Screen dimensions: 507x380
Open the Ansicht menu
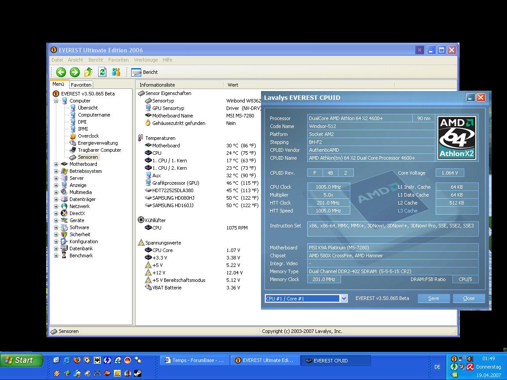coord(75,60)
